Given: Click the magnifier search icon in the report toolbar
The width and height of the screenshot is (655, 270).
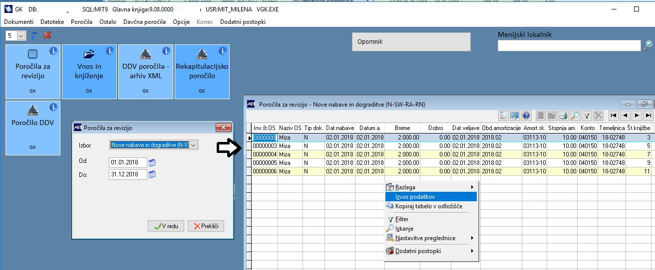Looking at the screenshot, I should pos(575,116).
